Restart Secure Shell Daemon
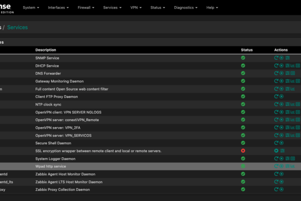The width and height of the screenshot is (301, 201). click(276, 143)
